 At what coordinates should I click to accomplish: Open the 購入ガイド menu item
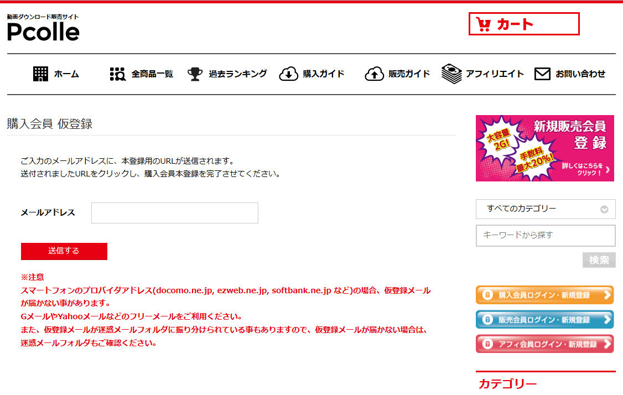324,74
